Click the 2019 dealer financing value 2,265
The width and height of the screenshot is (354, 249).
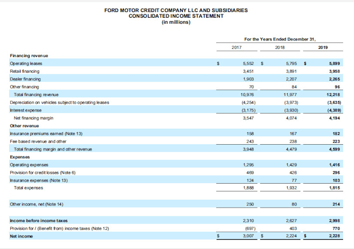click(334, 79)
